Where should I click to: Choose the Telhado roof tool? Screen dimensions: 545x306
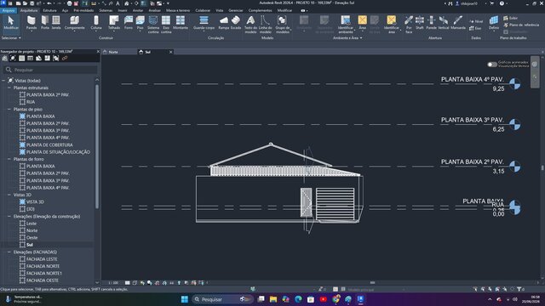[x=113, y=23]
